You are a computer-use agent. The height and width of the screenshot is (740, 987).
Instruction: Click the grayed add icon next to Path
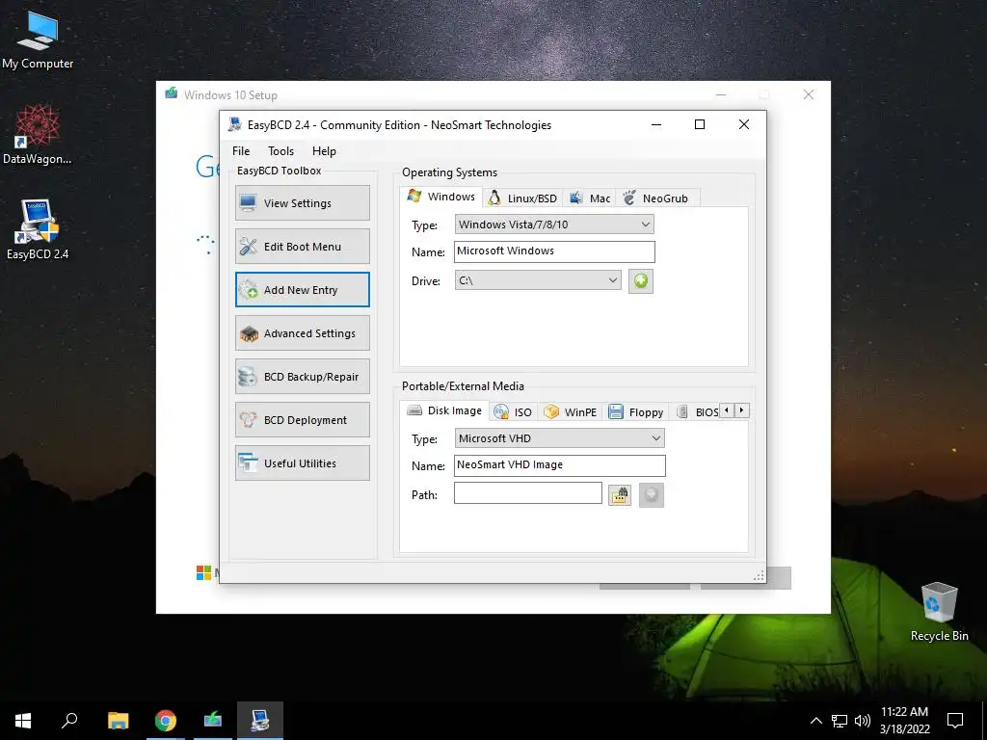click(652, 495)
